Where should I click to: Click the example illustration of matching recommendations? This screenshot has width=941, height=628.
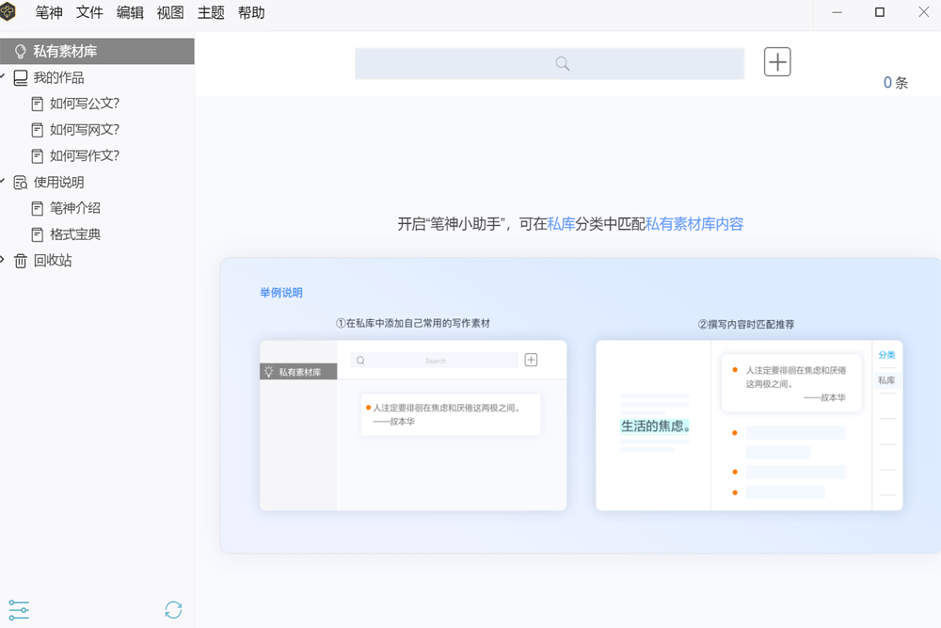pos(749,426)
